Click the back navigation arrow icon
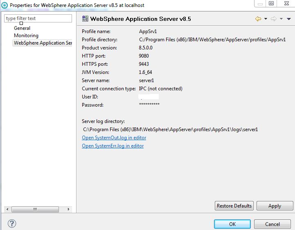The image size is (295, 230). (258, 19)
